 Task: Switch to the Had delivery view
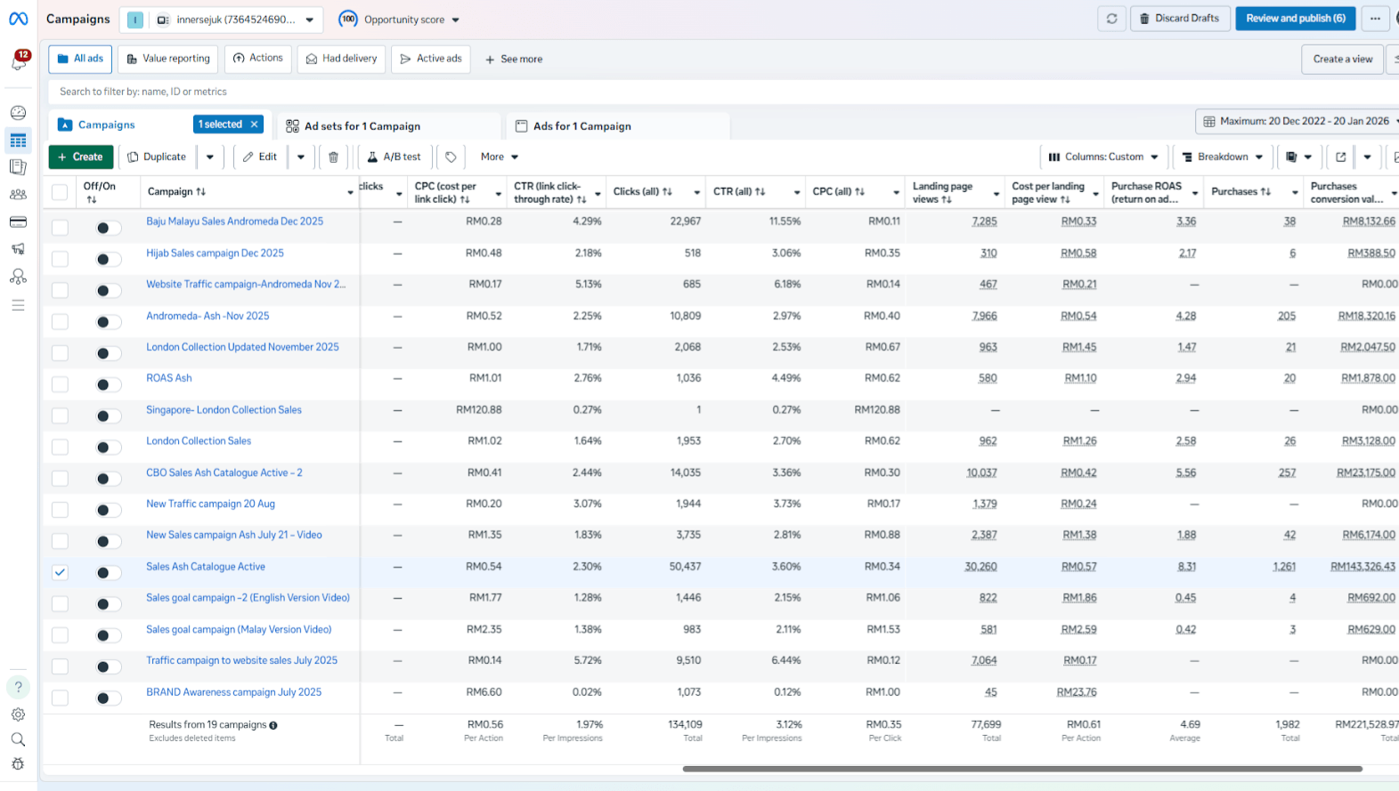click(341, 59)
